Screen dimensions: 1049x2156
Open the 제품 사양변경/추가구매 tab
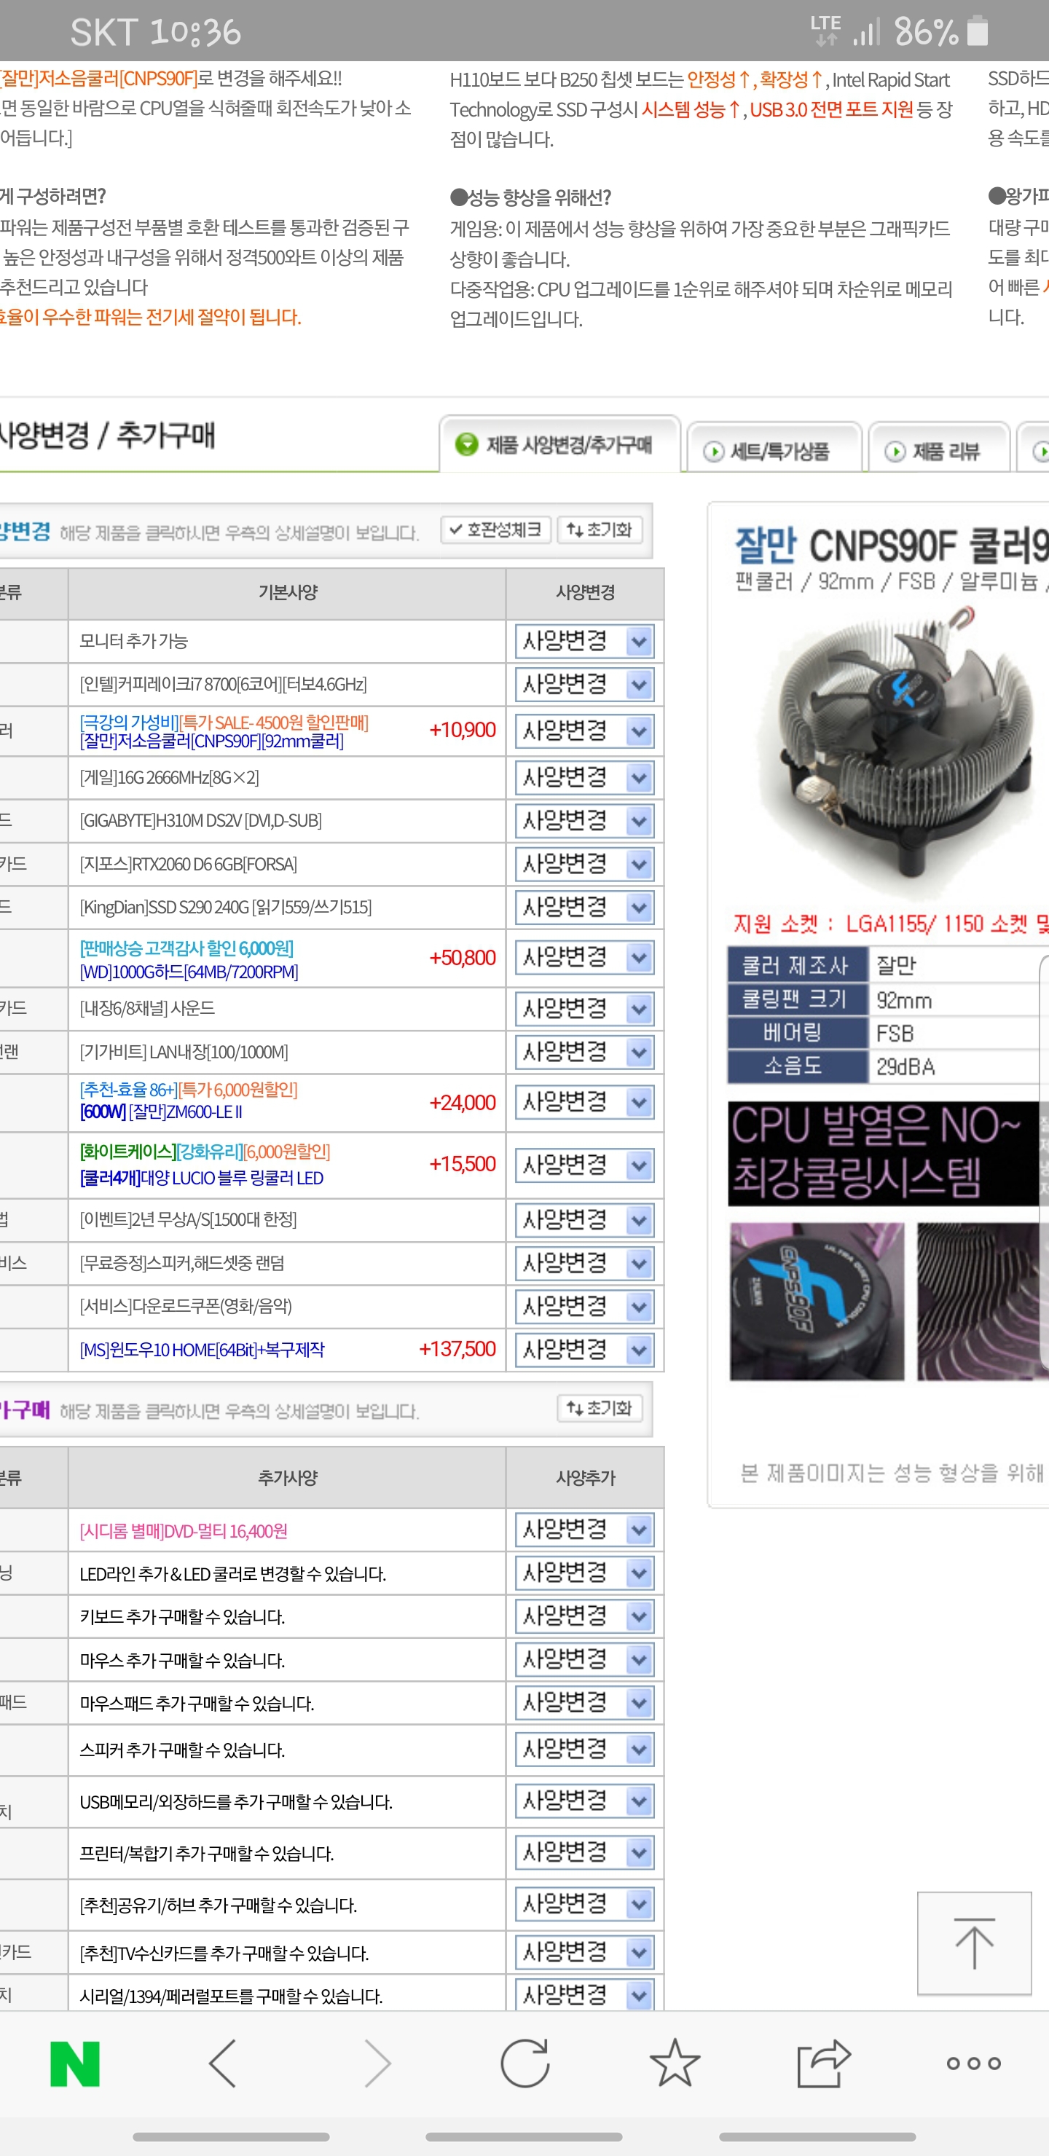coord(559,444)
